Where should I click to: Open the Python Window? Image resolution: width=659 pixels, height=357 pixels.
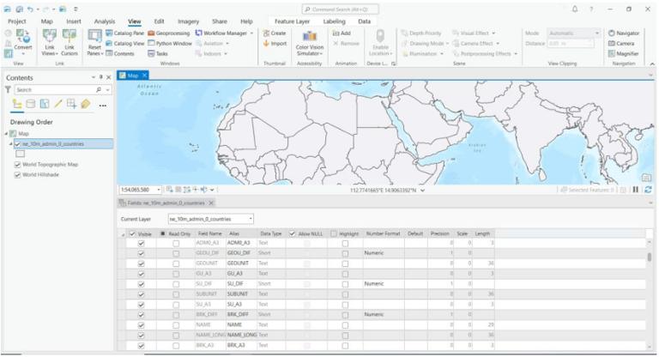[x=170, y=43]
